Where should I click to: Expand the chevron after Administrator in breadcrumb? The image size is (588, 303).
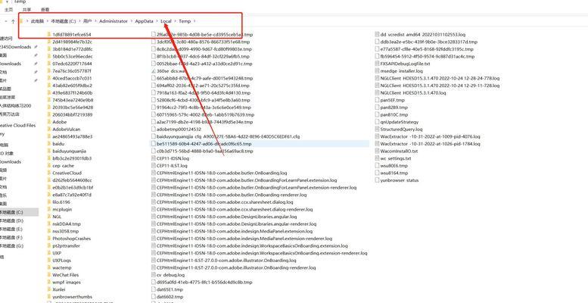[131, 21]
